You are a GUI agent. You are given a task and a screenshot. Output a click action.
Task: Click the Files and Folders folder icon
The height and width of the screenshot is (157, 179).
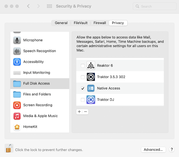17,94
